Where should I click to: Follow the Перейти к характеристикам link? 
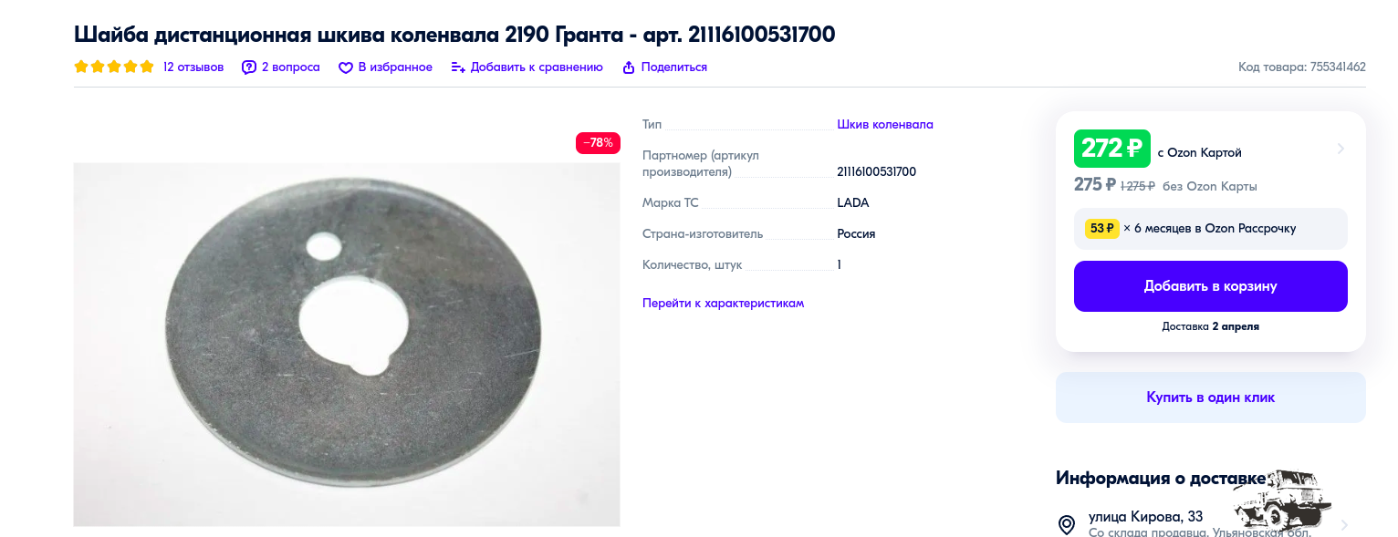723,304
